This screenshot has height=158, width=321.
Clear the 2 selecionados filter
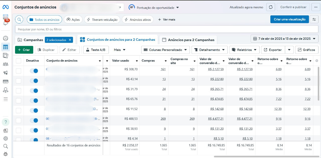70,40
